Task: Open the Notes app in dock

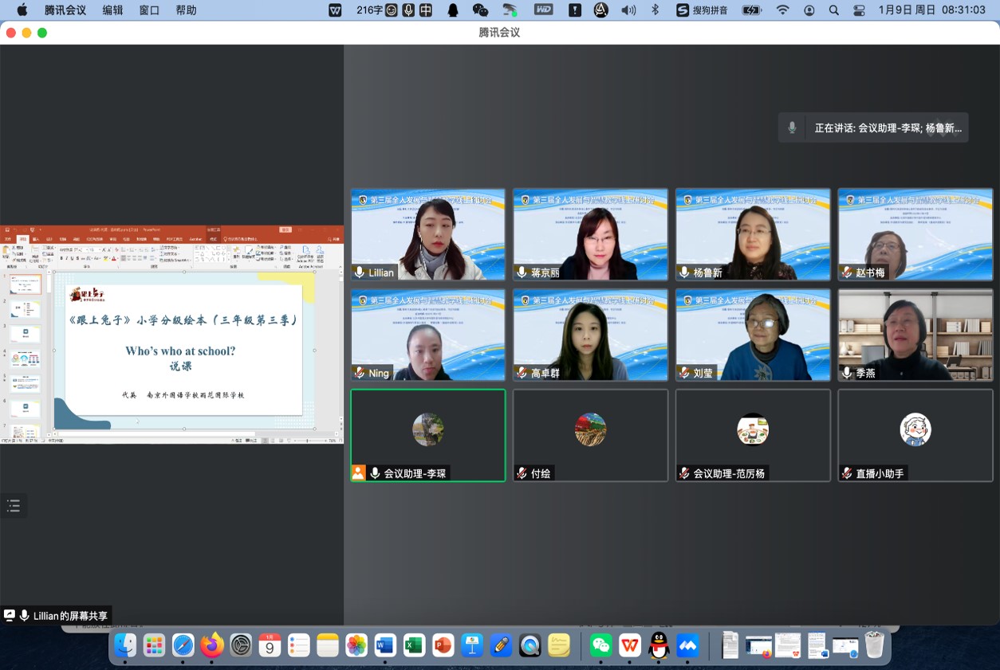Action: 328,645
